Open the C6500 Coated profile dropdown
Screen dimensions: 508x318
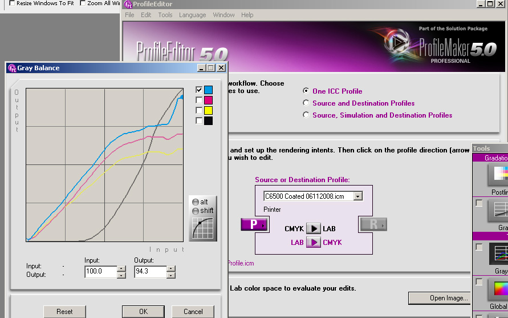point(357,196)
